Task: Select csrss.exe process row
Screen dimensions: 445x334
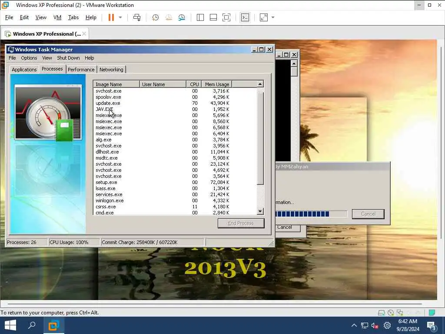Action: click(175, 207)
